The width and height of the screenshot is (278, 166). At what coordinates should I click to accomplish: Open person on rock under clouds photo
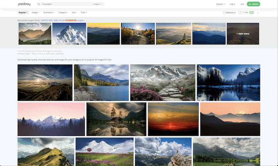pos(163,152)
